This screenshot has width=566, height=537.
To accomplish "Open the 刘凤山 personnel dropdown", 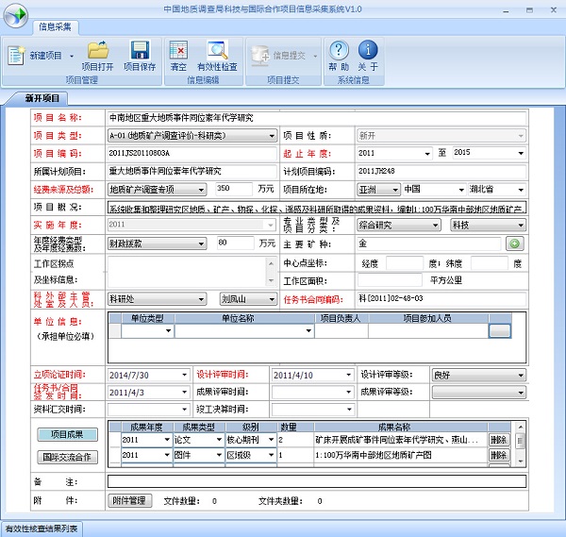I will [x=272, y=299].
